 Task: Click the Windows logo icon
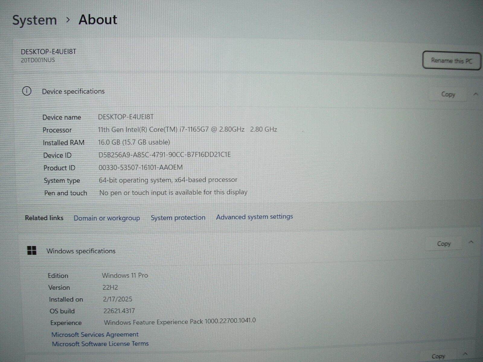click(x=32, y=250)
